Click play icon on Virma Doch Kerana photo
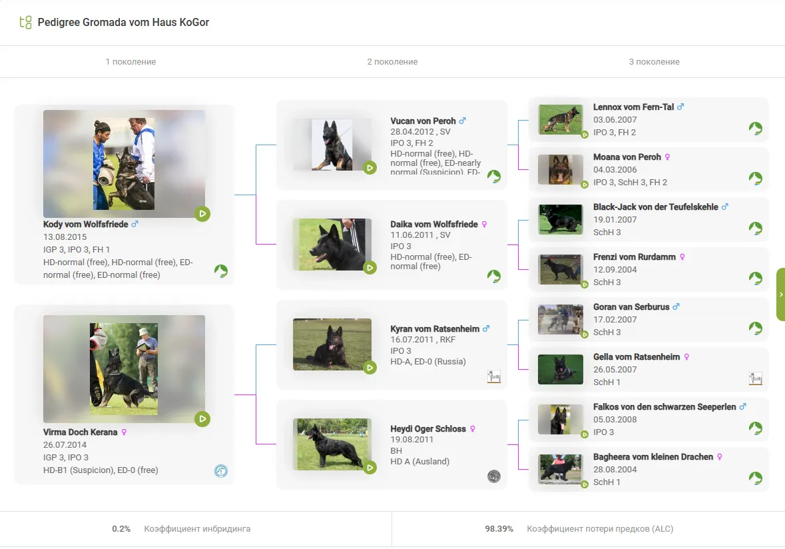This screenshot has height=549, width=785. (202, 419)
